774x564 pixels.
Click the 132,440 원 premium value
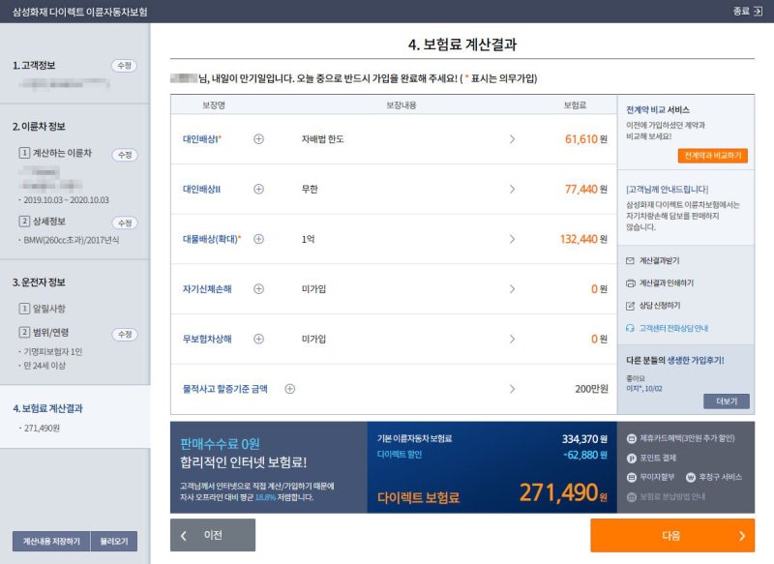tap(583, 239)
